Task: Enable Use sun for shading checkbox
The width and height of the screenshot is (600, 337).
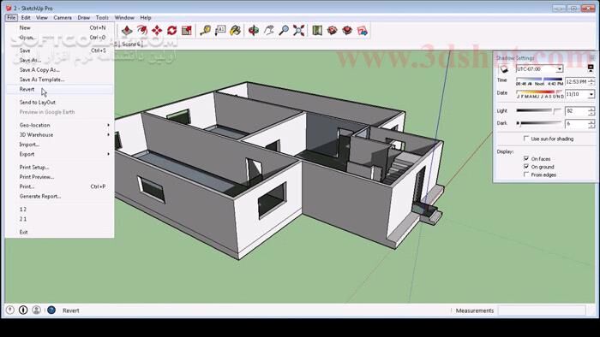Action: [x=526, y=139]
